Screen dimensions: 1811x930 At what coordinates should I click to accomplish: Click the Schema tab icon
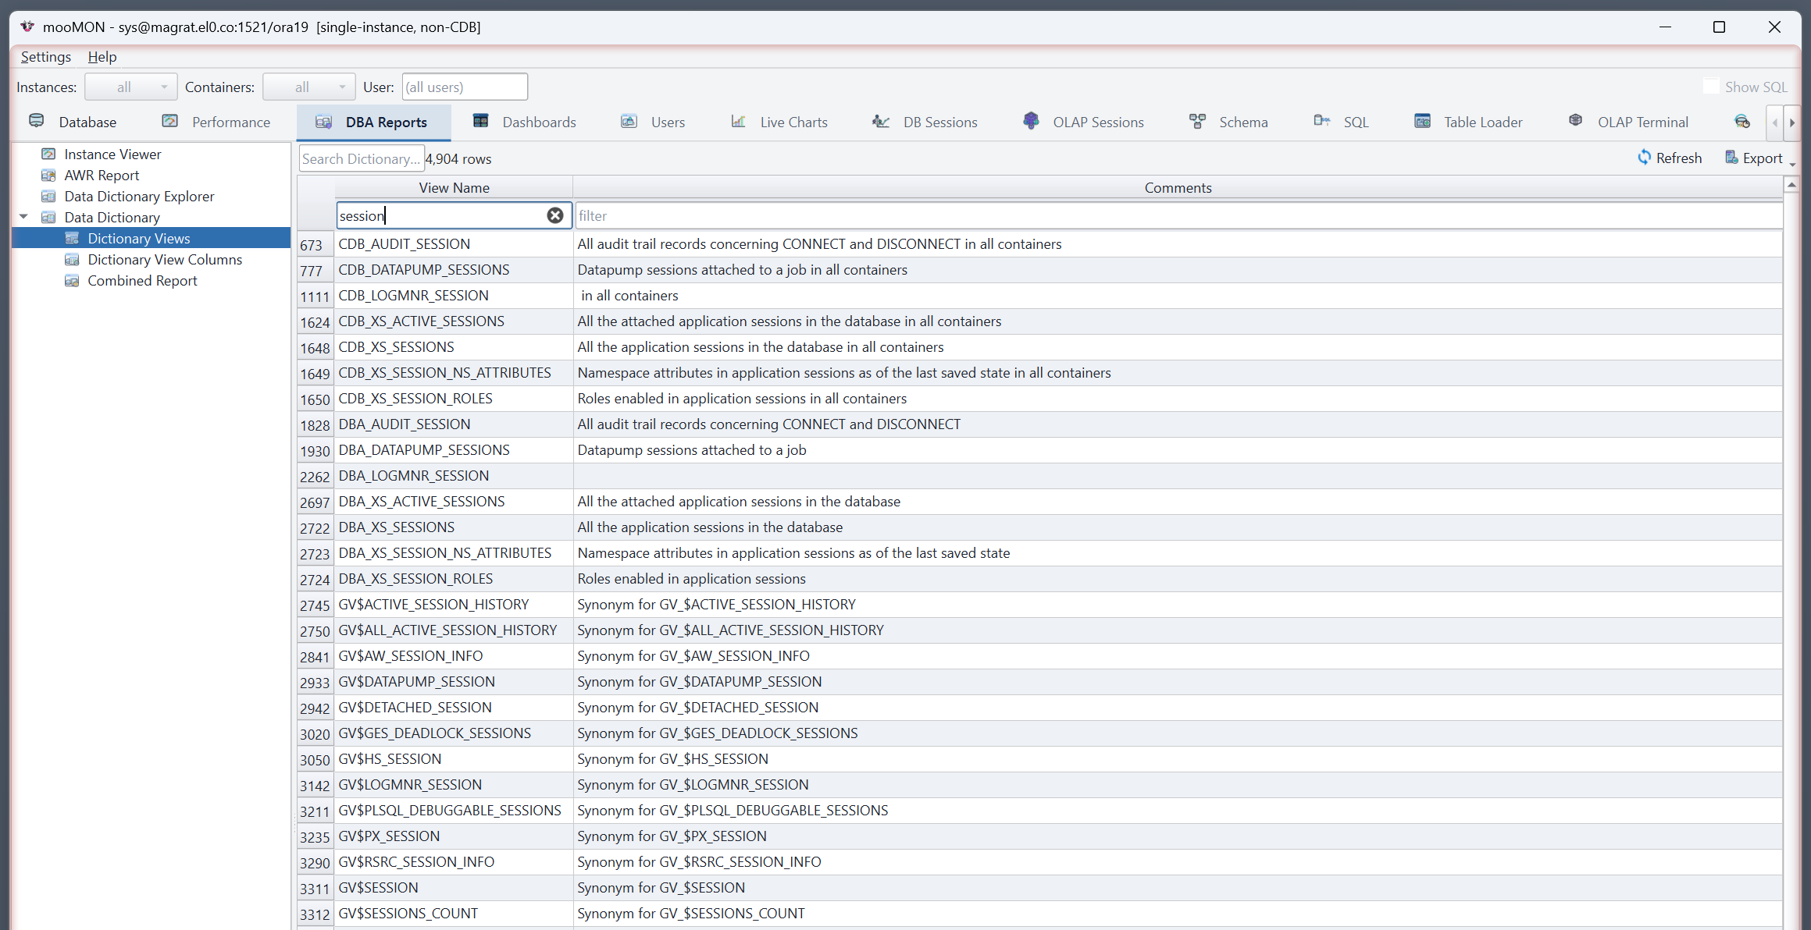(1197, 121)
